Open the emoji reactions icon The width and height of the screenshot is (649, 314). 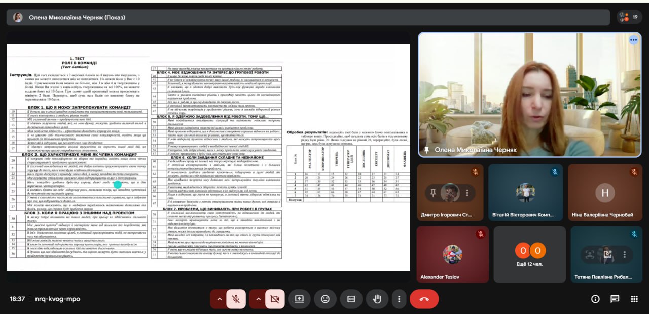coord(325,299)
